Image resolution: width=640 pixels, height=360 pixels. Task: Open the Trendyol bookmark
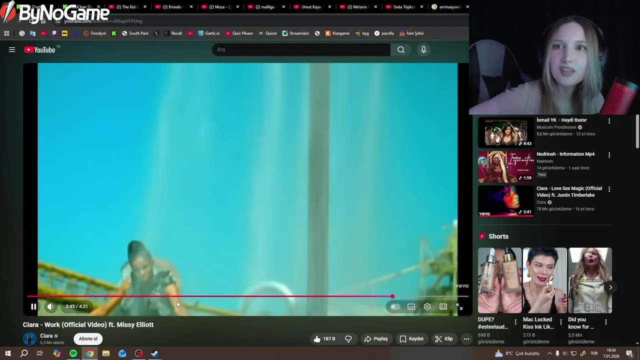94,33
